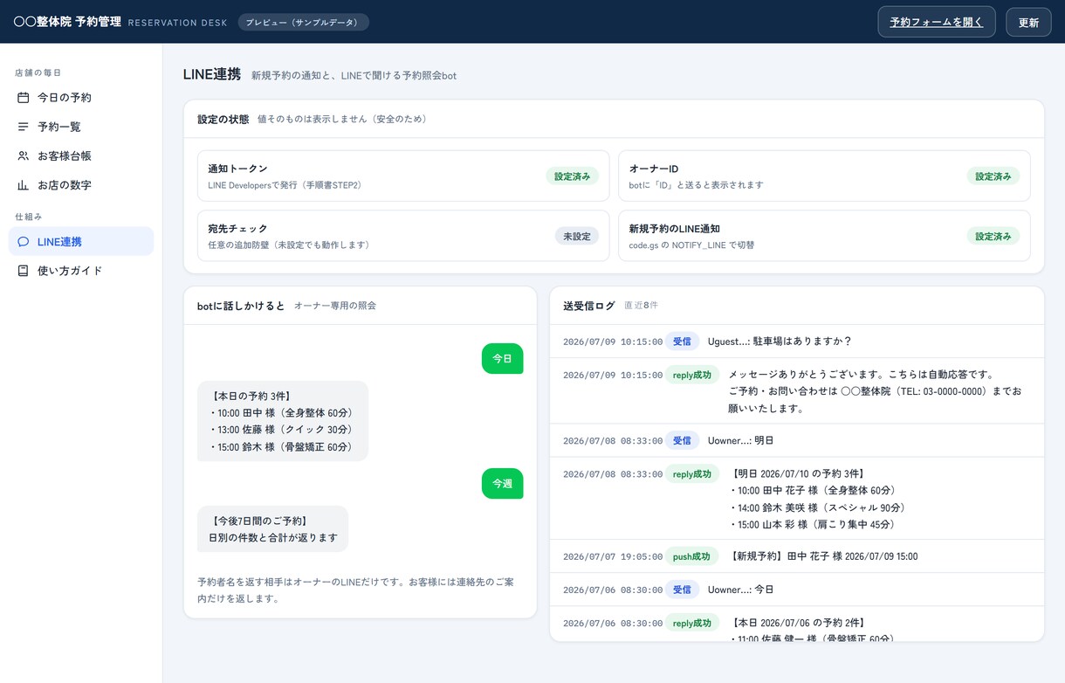The width and height of the screenshot is (1065, 683).
Task: Click the list icon beside 予約一覧
Action: 24,127
